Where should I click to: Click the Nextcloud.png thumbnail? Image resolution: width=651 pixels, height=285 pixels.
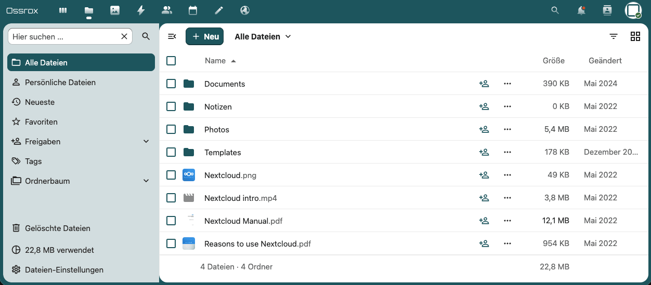pyautogui.click(x=189, y=175)
